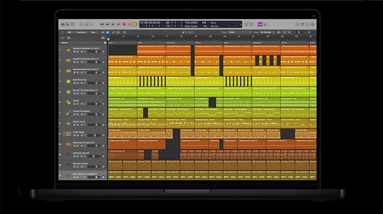Open the View menu in the Tracks area
Screen dimensions: 383x214
[94, 32]
